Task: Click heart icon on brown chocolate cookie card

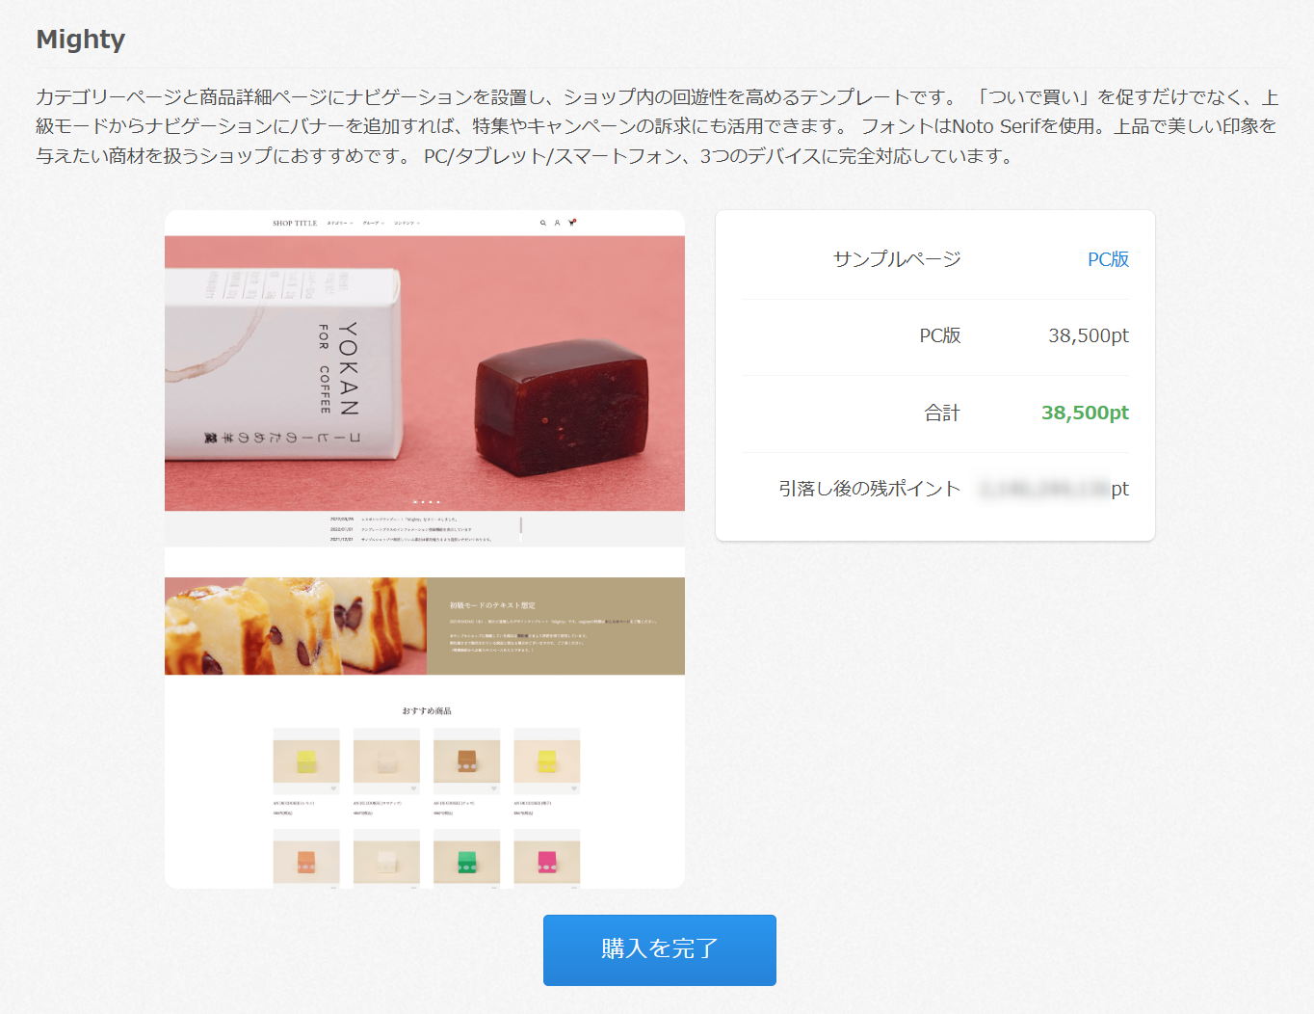Action: (494, 788)
